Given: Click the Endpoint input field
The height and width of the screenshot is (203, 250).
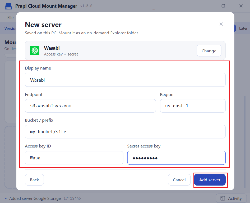Looking at the screenshot, I should coord(90,106).
